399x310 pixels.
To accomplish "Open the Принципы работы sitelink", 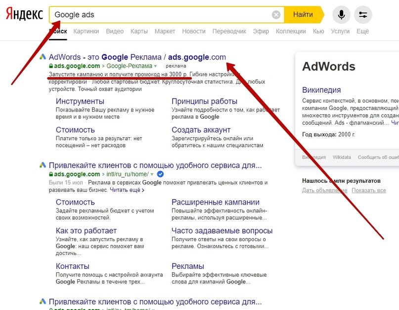I will pyautogui.click(x=204, y=101).
